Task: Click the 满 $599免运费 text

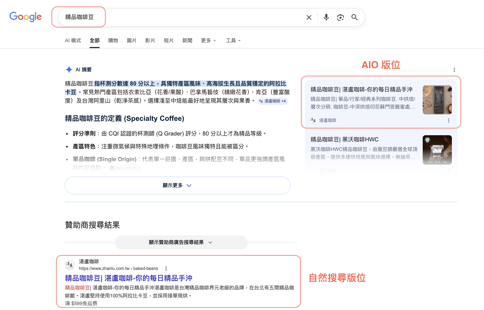Action: [x=81, y=303]
